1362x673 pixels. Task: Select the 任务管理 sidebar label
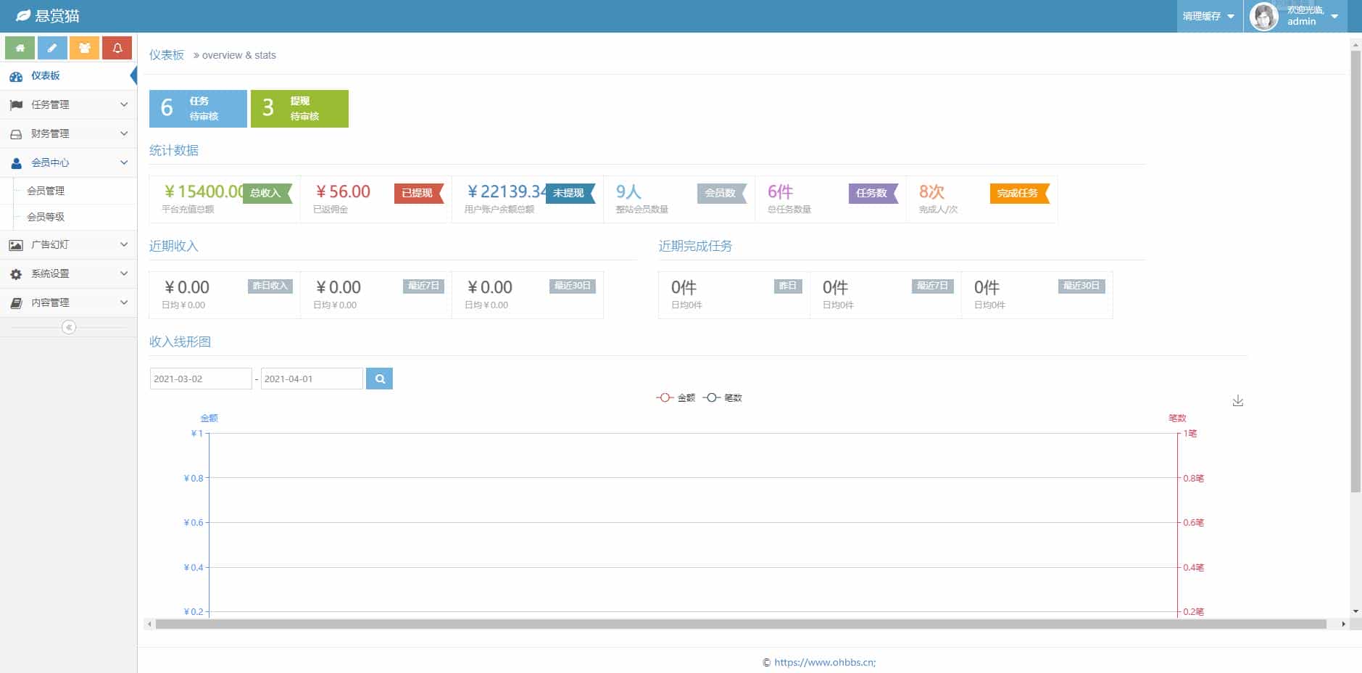click(50, 104)
